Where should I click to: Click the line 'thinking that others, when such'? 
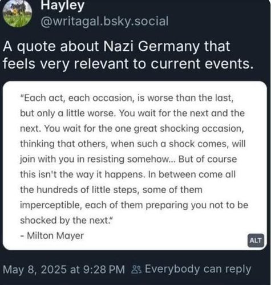tap(133, 144)
